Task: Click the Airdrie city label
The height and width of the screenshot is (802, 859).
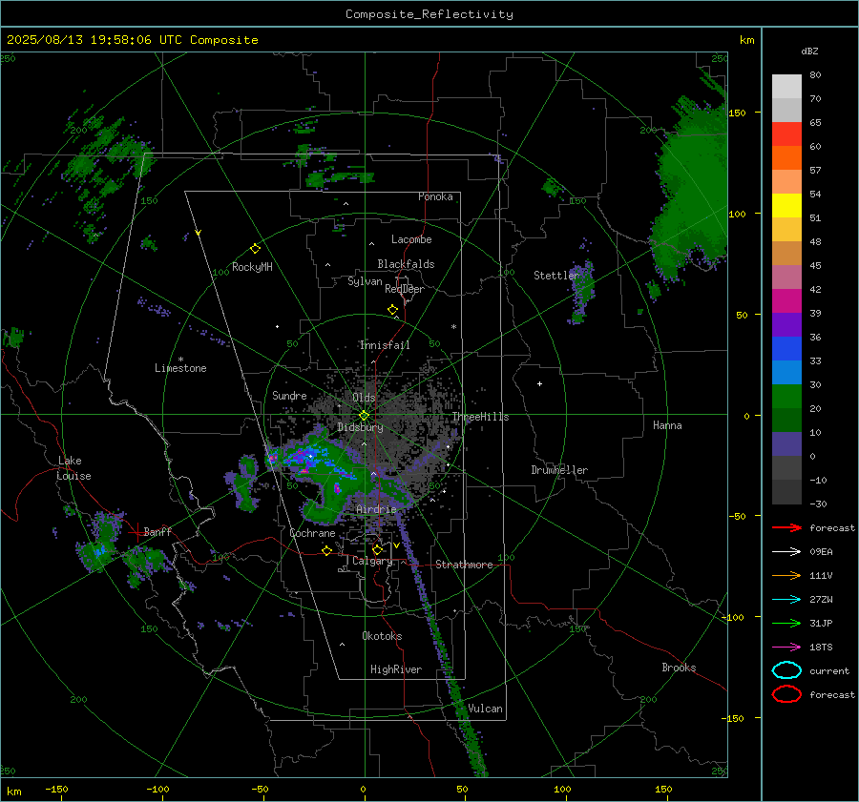Action: 376,509
